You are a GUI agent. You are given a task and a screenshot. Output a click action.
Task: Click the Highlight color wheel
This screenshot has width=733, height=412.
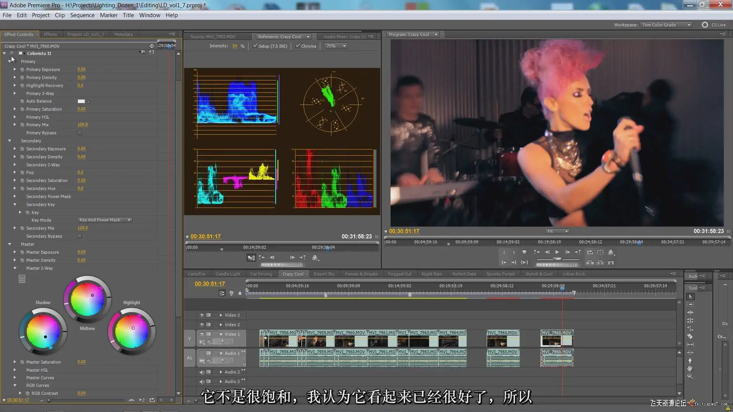click(132, 332)
